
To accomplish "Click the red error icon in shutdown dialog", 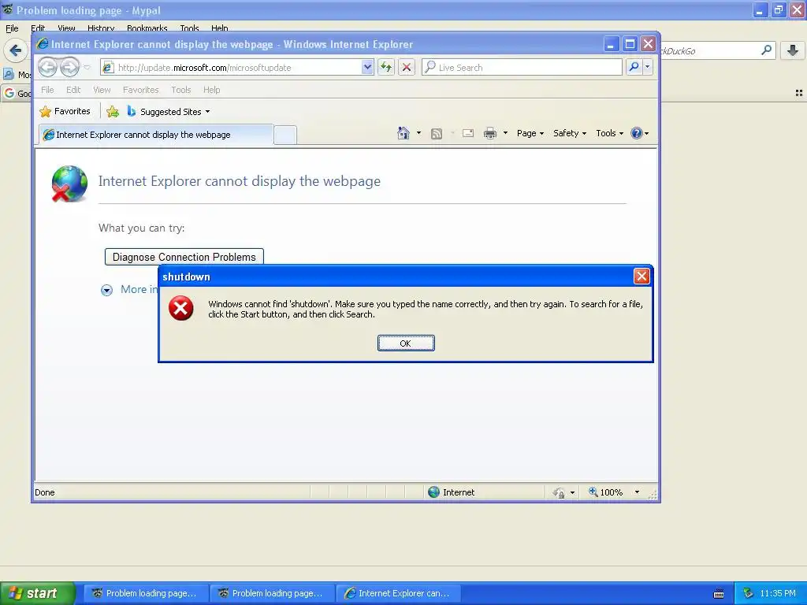I will tap(181, 308).
